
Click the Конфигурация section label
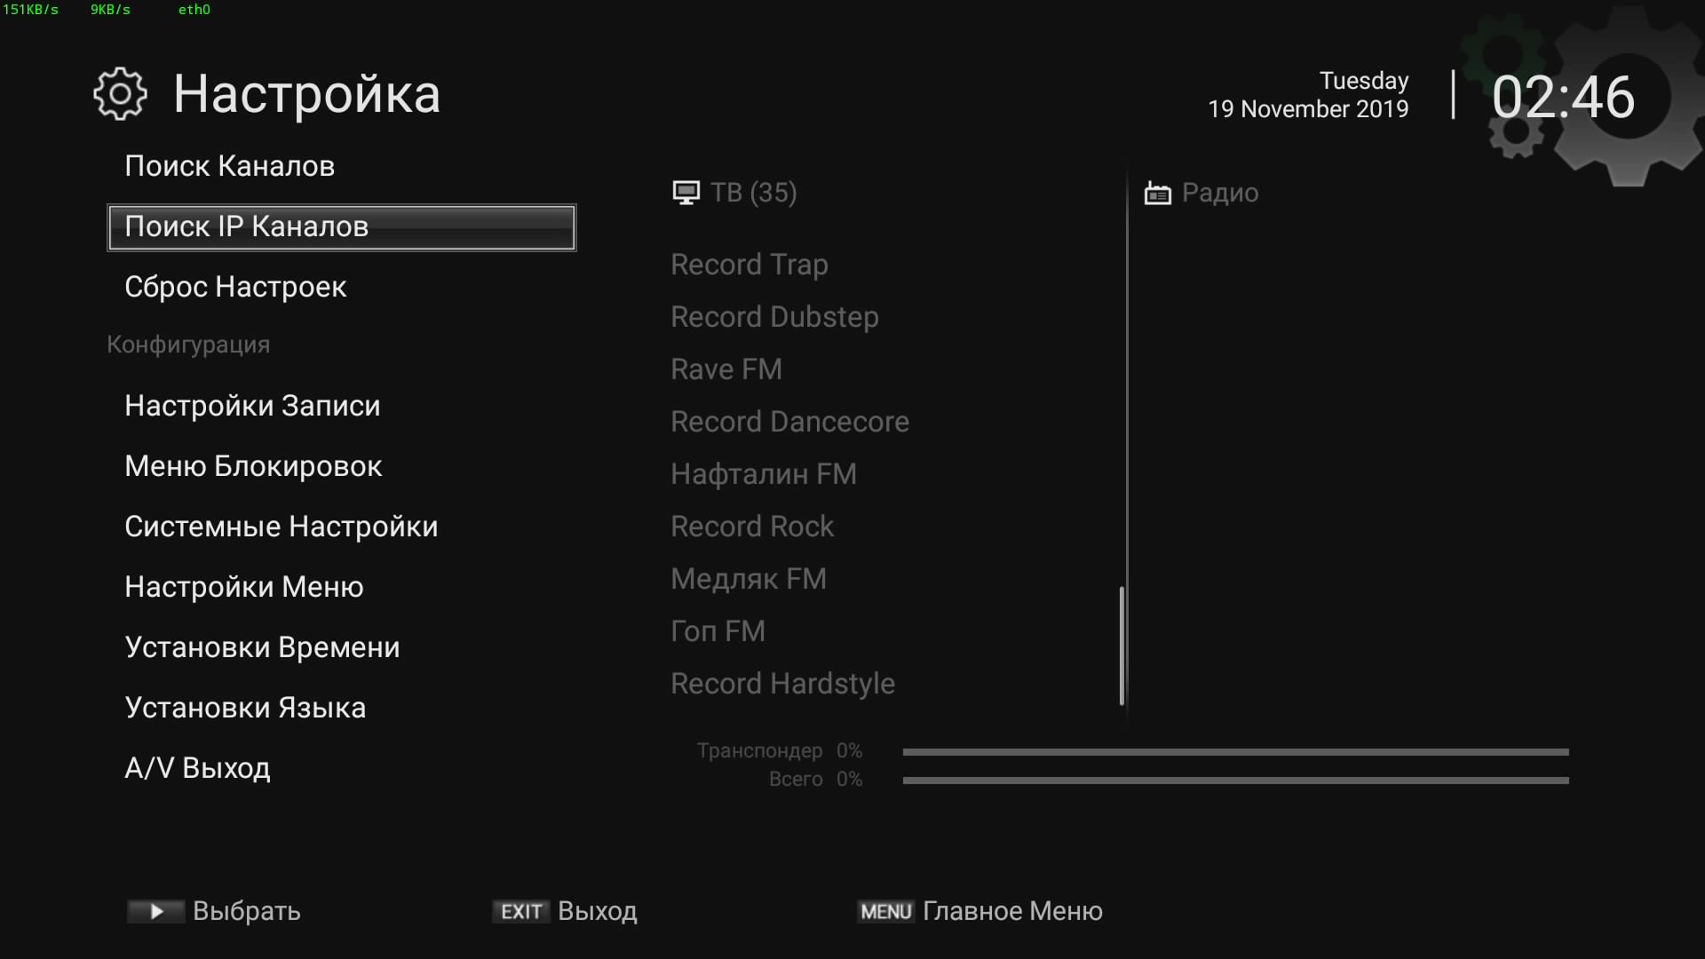coord(188,345)
